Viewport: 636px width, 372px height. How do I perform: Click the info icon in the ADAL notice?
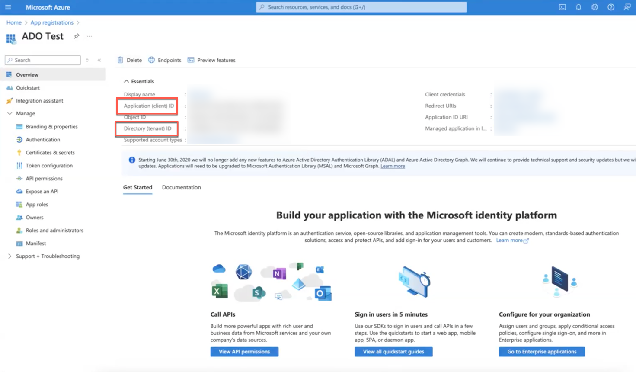point(132,160)
